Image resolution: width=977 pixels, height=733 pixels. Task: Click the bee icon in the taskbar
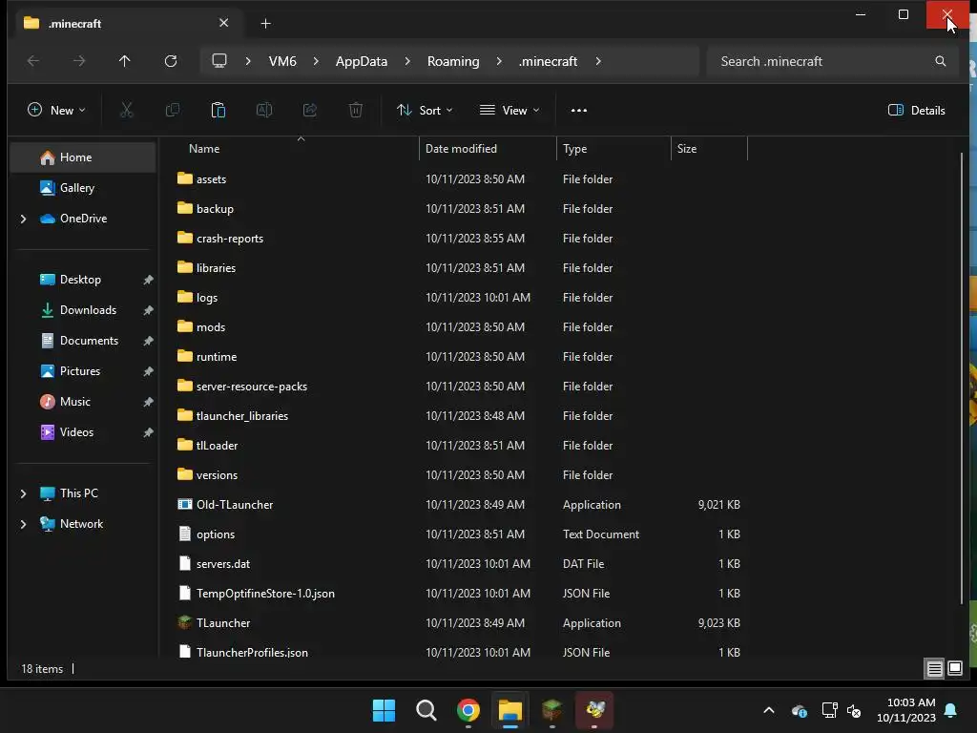[594, 710]
